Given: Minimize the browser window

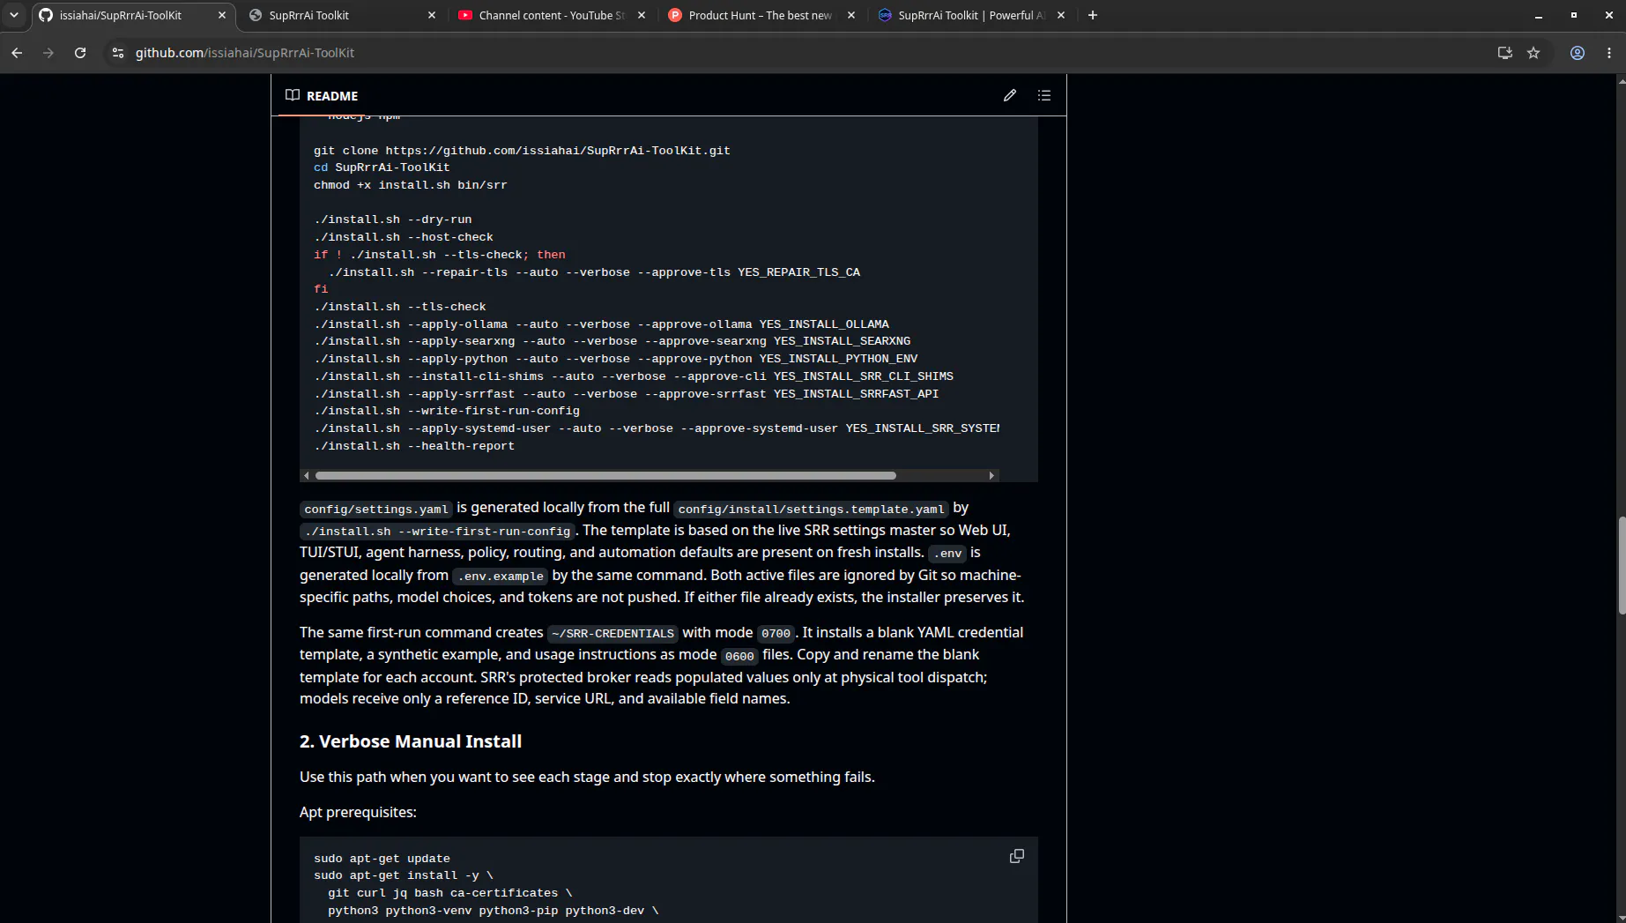Looking at the screenshot, I should pyautogui.click(x=1538, y=15).
